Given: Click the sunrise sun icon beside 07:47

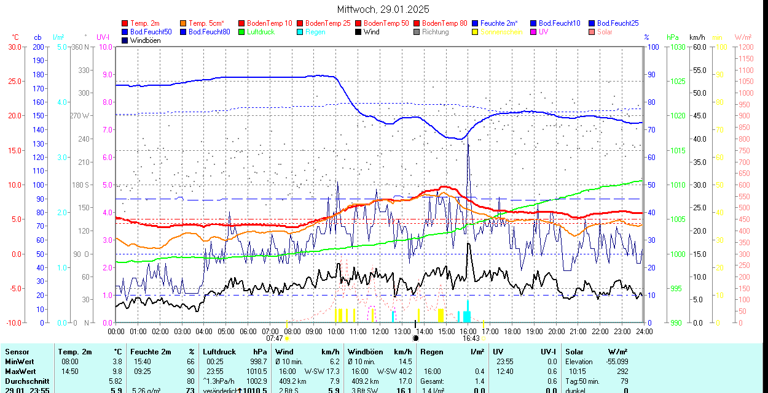Looking at the screenshot, I should tap(287, 338).
